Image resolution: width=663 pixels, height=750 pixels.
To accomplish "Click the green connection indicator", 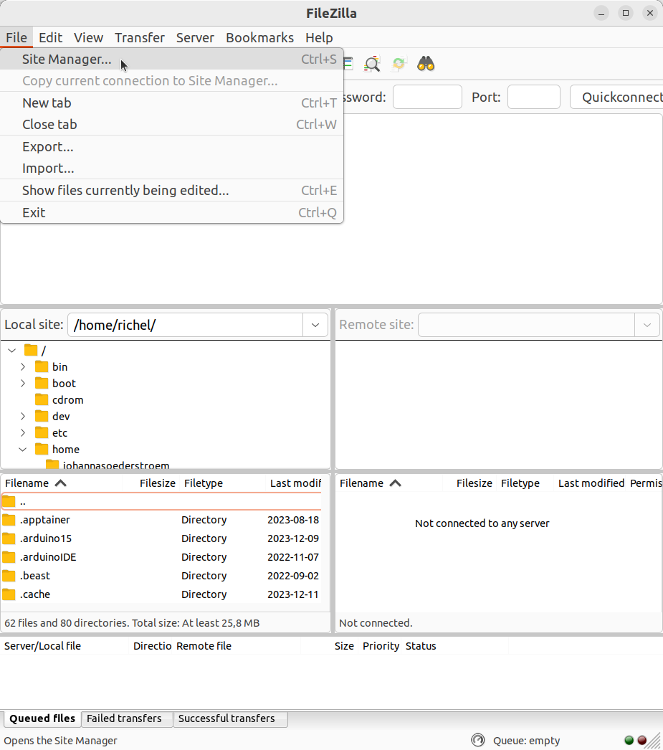I will click(x=629, y=740).
